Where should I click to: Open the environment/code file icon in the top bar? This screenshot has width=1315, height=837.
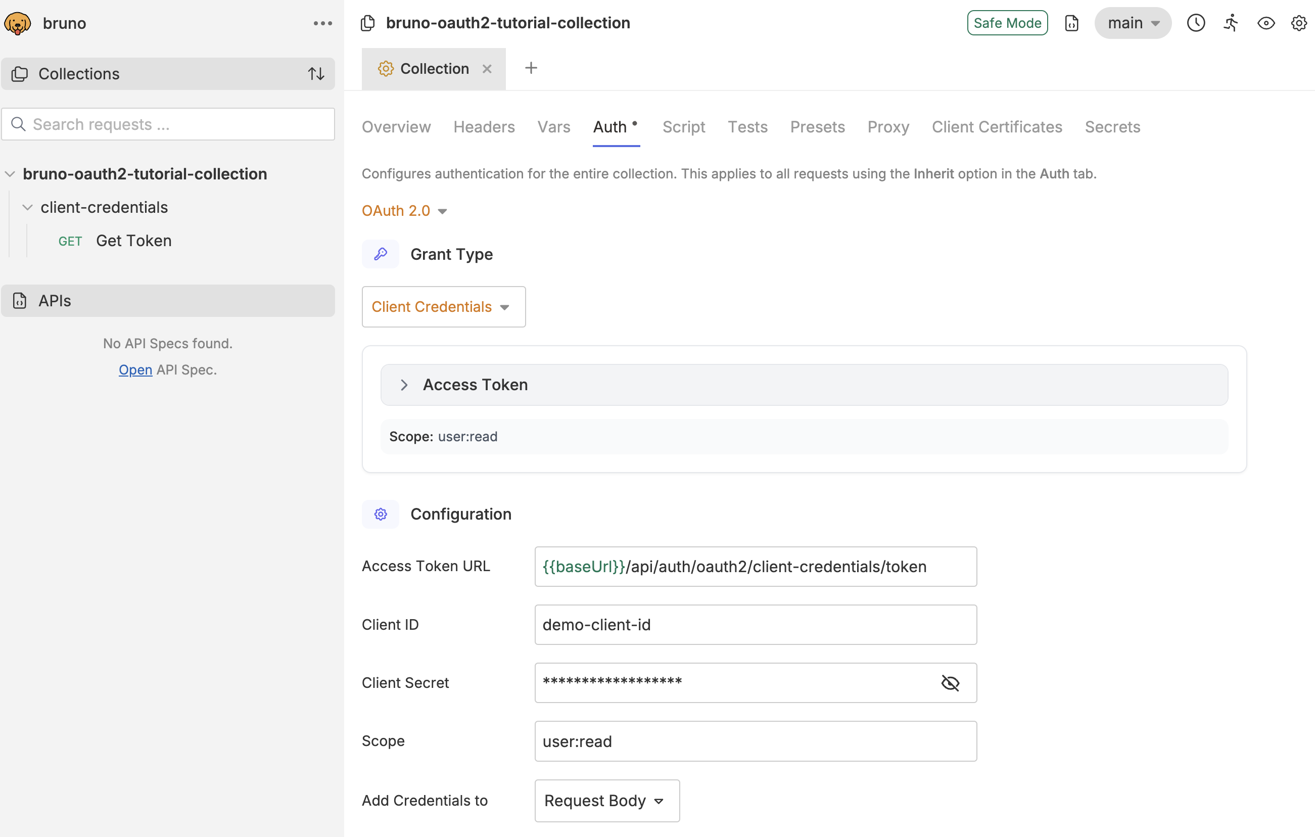(x=1071, y=23)
